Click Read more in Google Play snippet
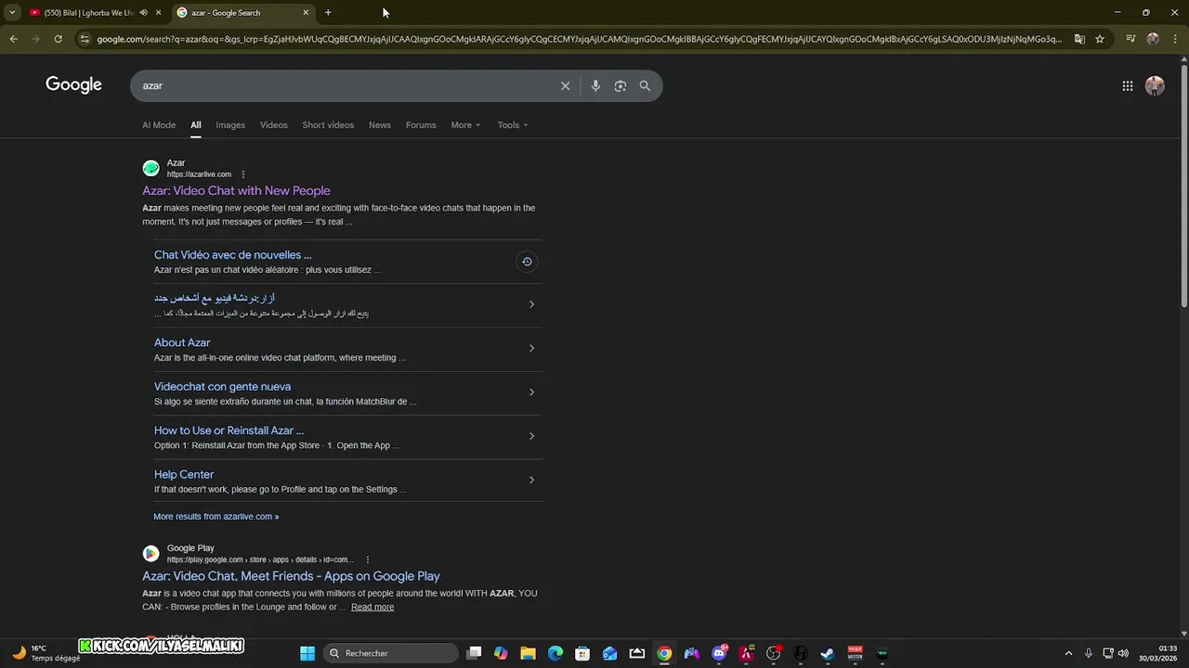The width and height of the screenshot is (1189, 668). click(x=372, y=607)
